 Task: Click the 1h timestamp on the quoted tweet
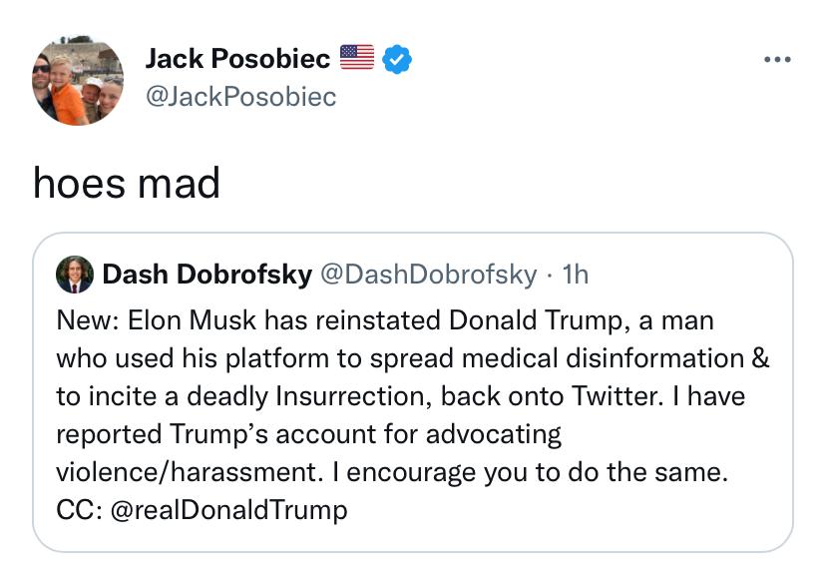pyautogui.click(x=575, y=275)
